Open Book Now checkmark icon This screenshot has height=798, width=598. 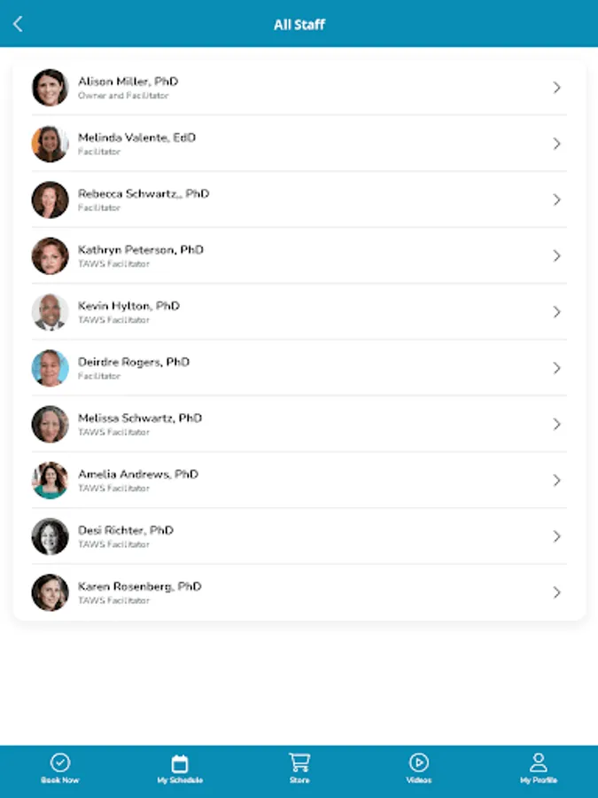click(59, 763)
